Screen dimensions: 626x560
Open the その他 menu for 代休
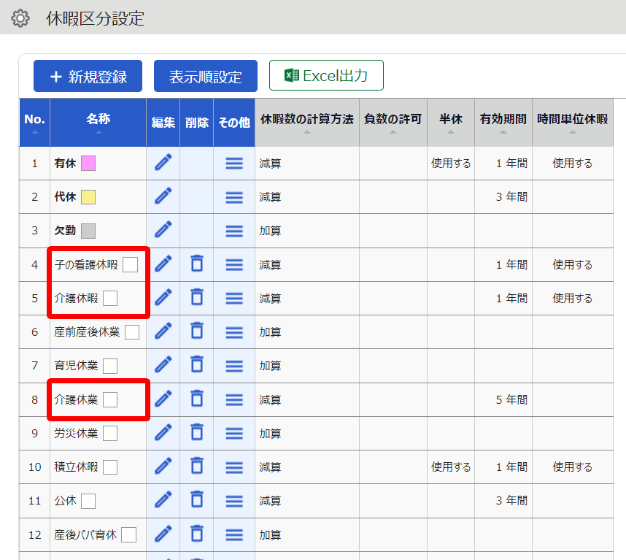234,197
